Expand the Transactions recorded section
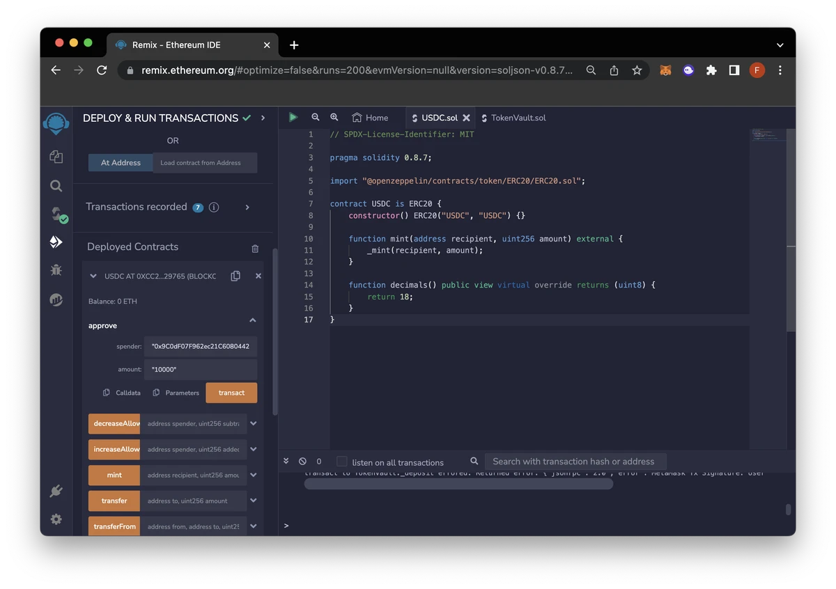The image size is (836, 589). point(247,207)
